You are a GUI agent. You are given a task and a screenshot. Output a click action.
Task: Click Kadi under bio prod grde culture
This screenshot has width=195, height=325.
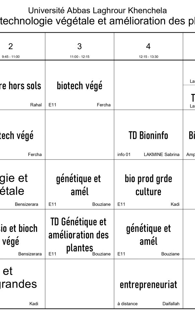(x=175, y=204)
